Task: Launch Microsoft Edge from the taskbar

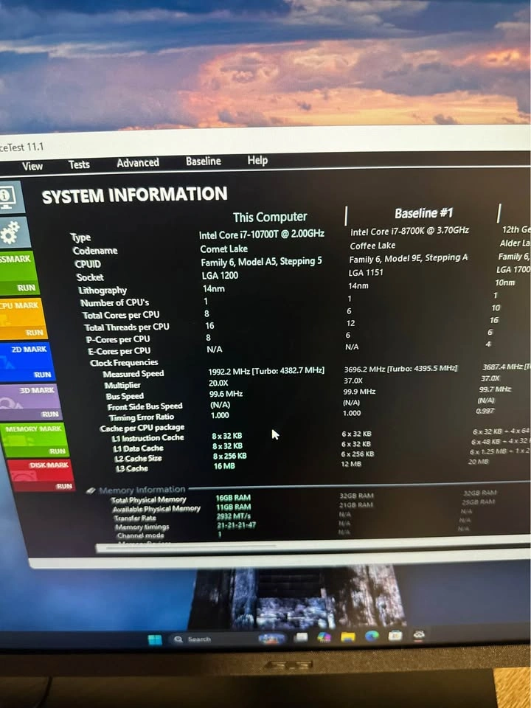Action: [x=372, y=636]
